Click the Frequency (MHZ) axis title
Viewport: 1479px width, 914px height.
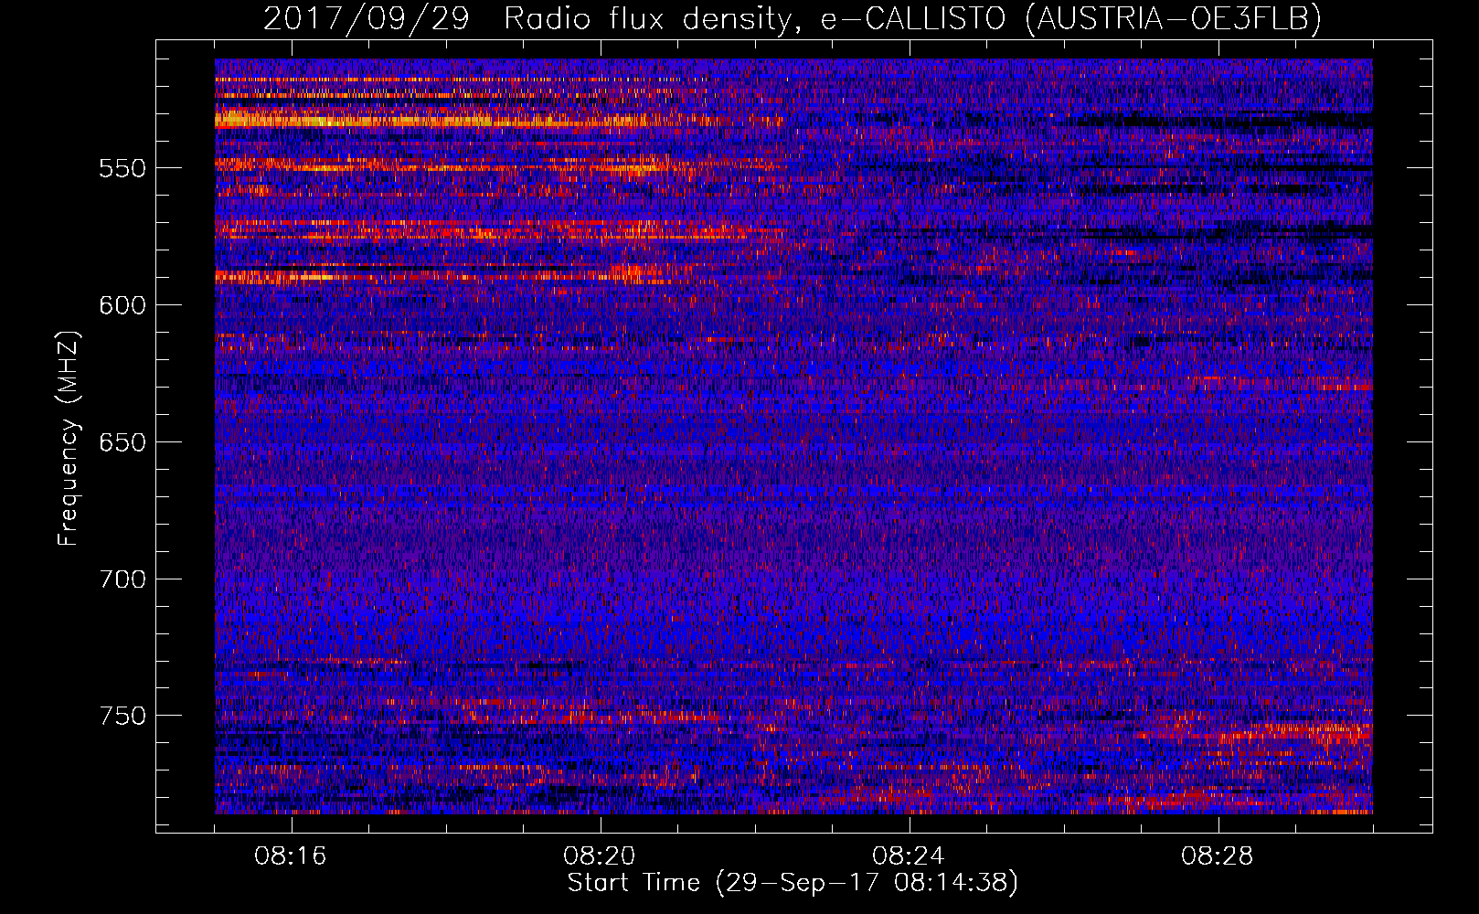coord(69,438)
